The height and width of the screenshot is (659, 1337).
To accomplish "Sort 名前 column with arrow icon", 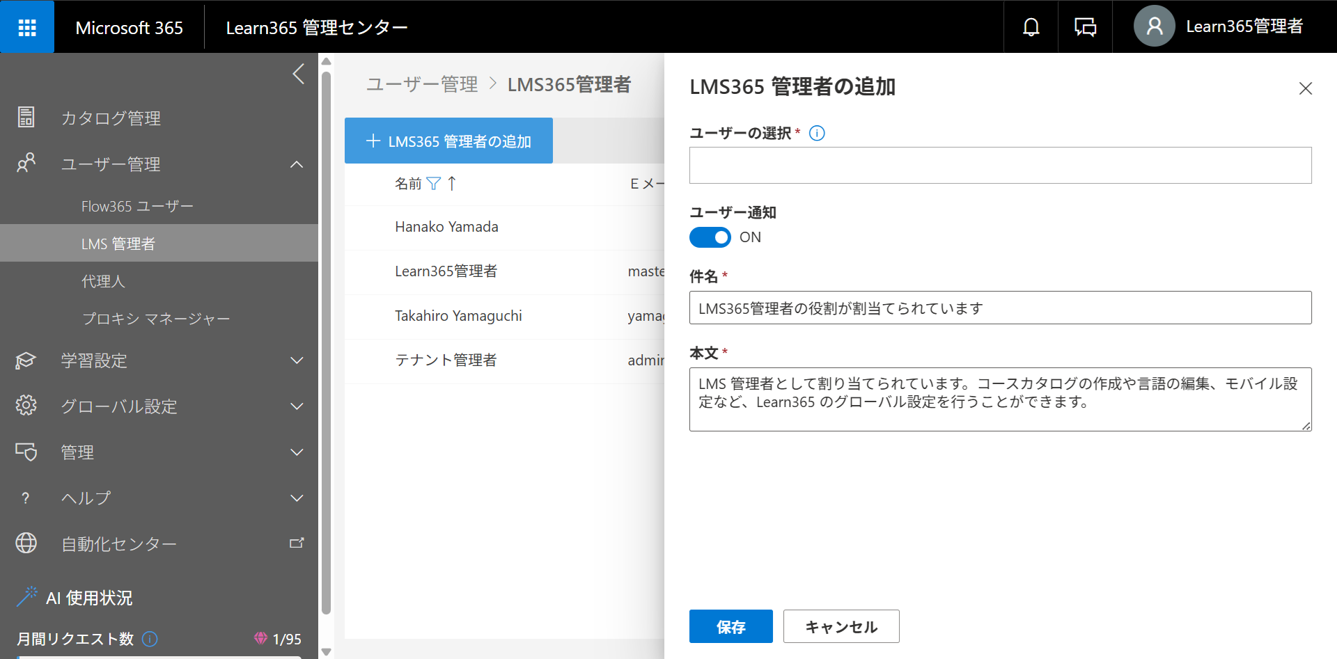I will [x=452, y=184].
